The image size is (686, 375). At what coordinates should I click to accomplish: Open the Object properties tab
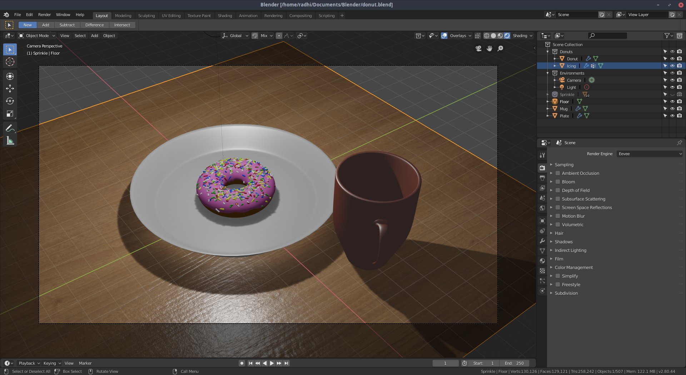(542, 221)
